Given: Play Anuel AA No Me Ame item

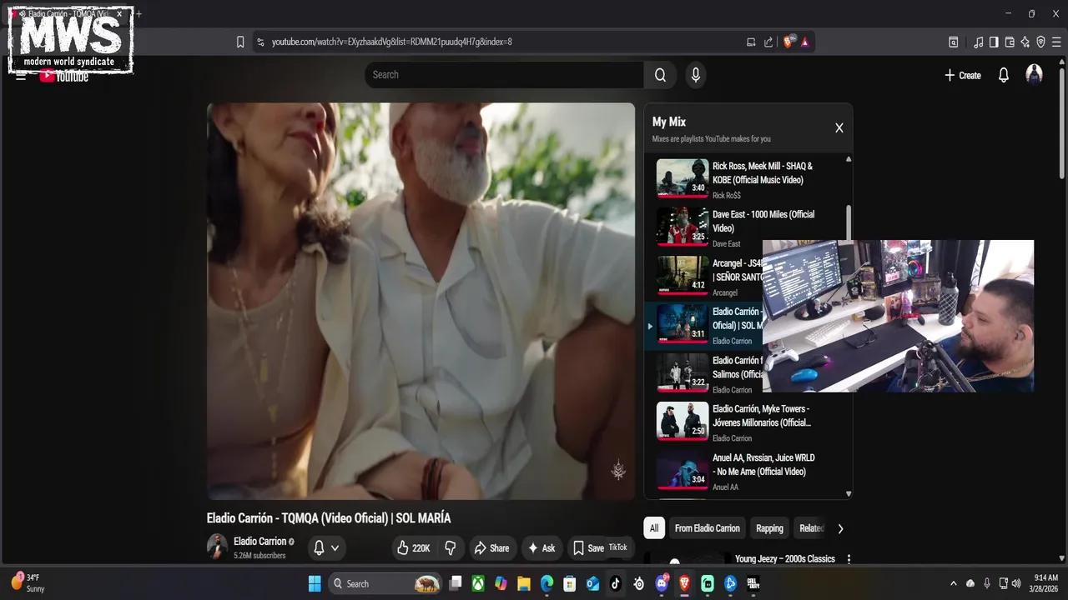Looking at the screenshot, I should click(x=748, y=470).
